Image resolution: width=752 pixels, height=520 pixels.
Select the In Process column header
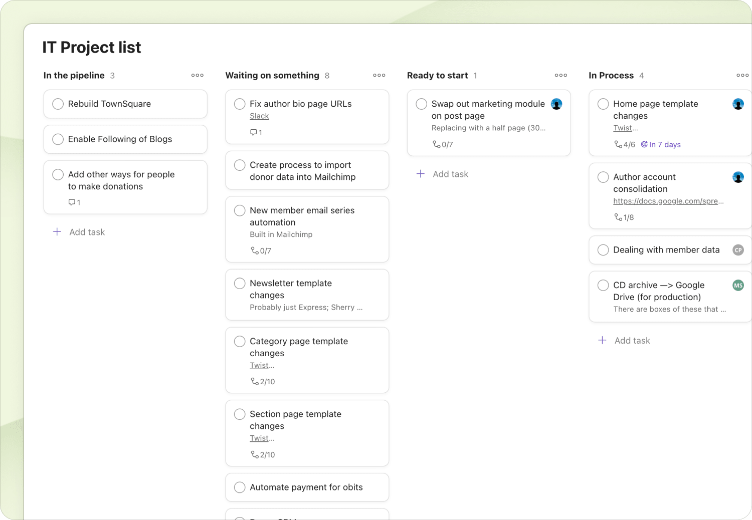click(x=611, y=76)
